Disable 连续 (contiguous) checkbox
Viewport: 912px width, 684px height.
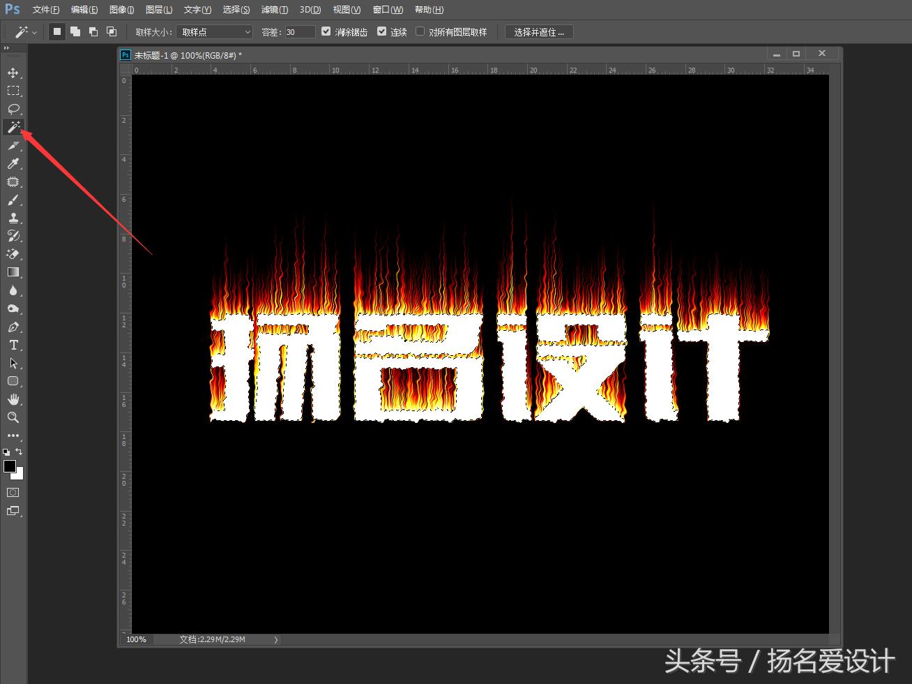coord(381,31)
